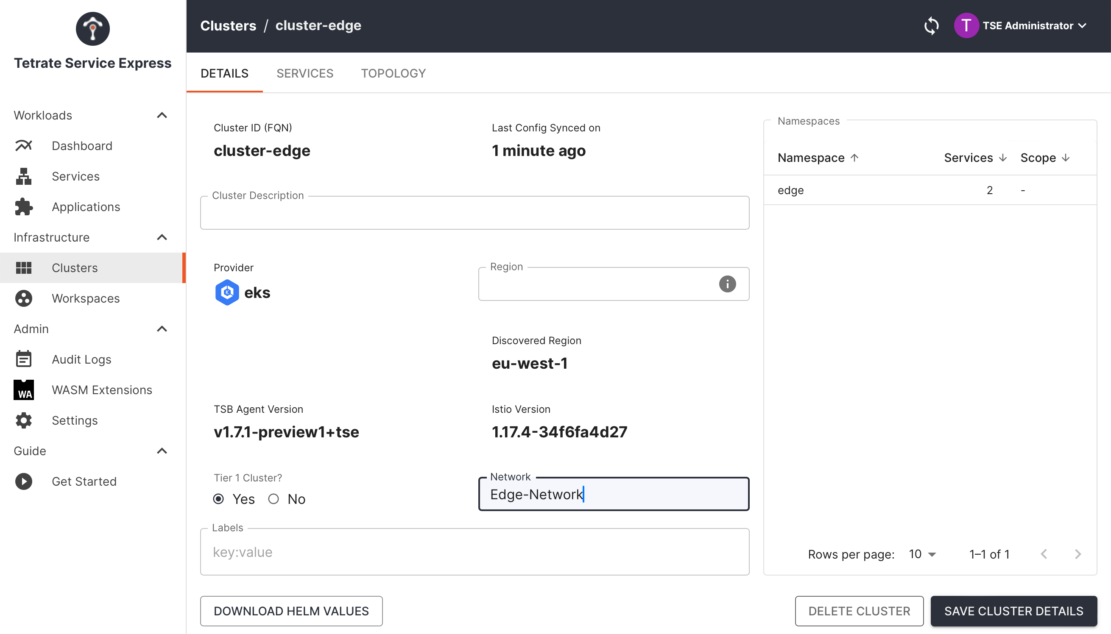Image resolution: width=1111 pixels, height=634 pixels.
Task: Click the Labels key:value field
Action: pos(475,552)
